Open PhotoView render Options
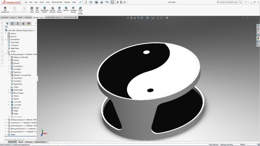 point(66,9)
